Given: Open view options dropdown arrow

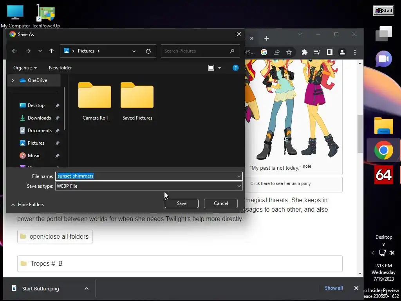Looking at the screenshot, I should click(x=219, y=68).
